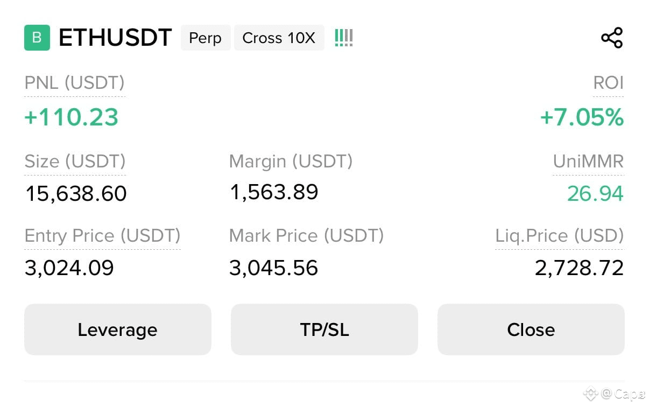Show Size (USDT) label explanation
Screen dimensions: 649x407
tap(75, 161)
